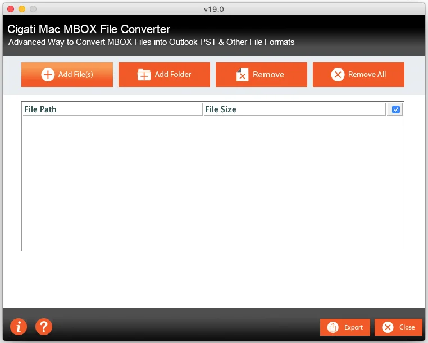The image size is (428, 343).
Task: Click the orange Close button
Action: (398, 327)
